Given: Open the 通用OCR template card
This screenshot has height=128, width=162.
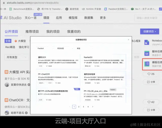Looking at the screenshot, I should (58, 61).
